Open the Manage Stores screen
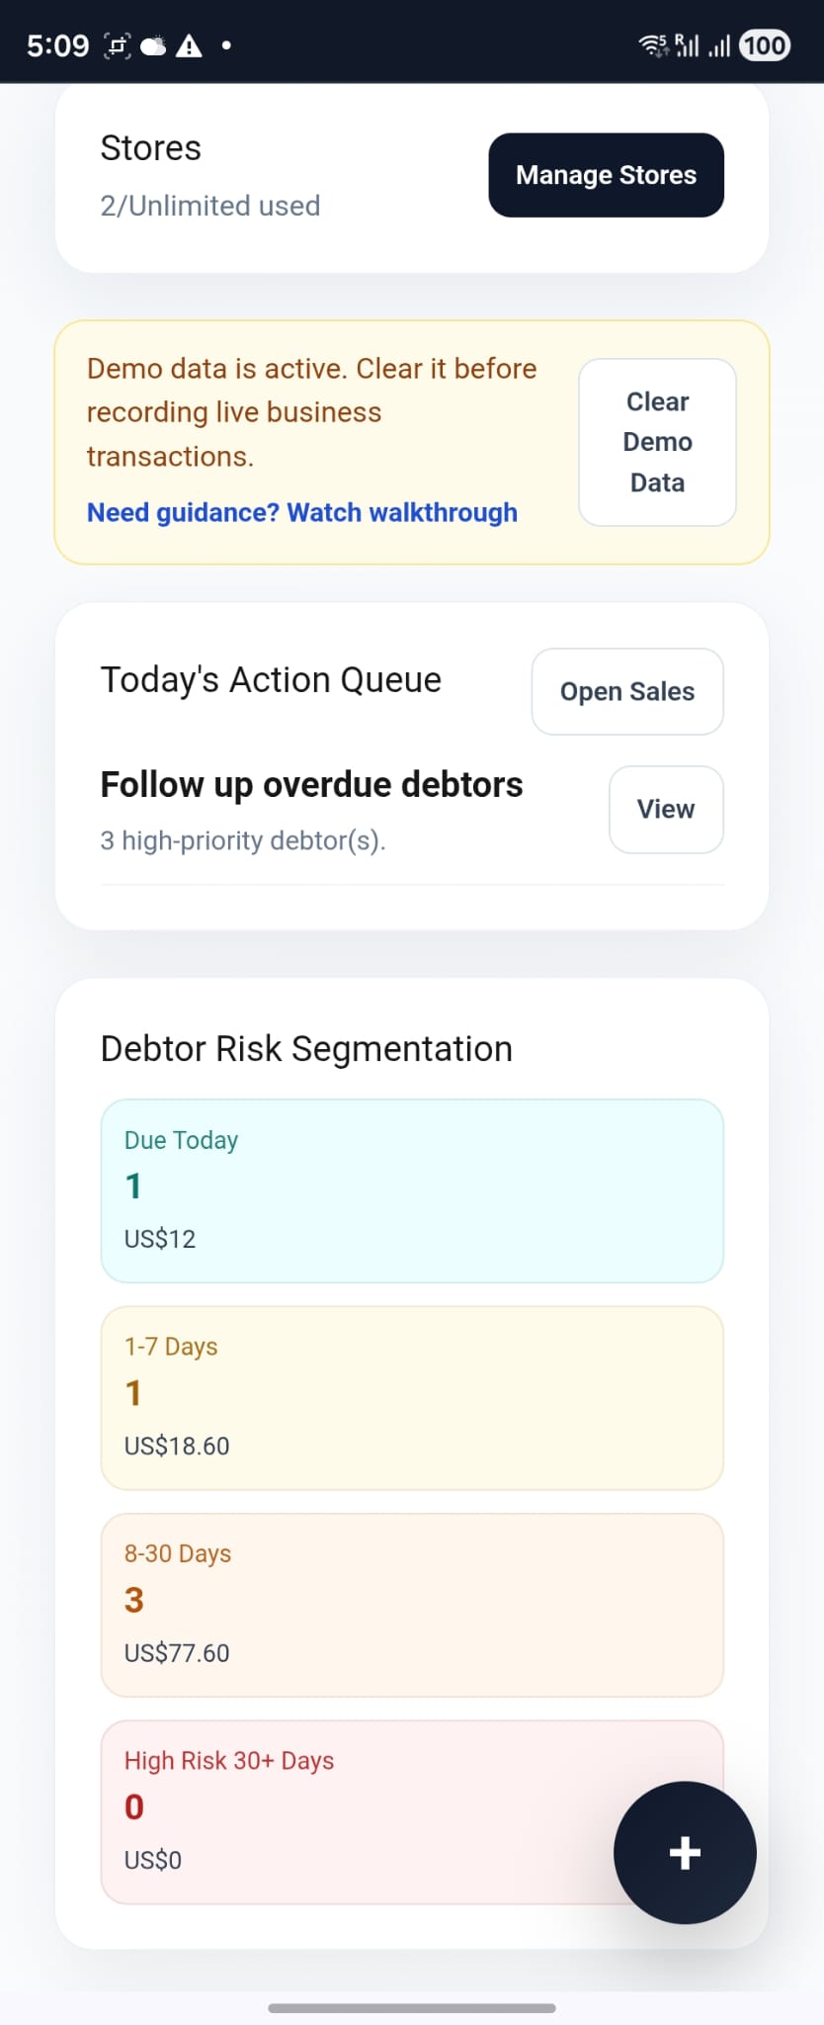This screenshot has width=824, height=2025. tap(606, 174)
